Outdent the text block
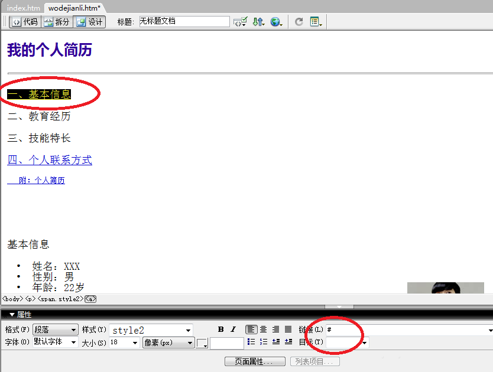The width and height of the screenshot is (493, 372). (x=275, y=341)
